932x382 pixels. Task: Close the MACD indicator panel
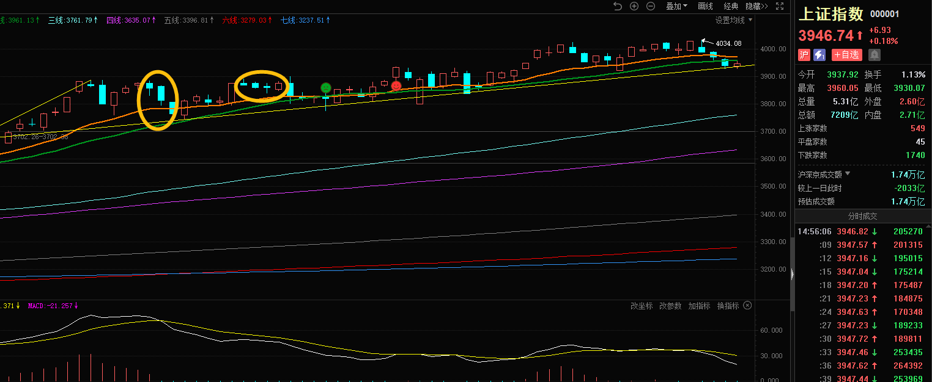(x=747, y=306)
